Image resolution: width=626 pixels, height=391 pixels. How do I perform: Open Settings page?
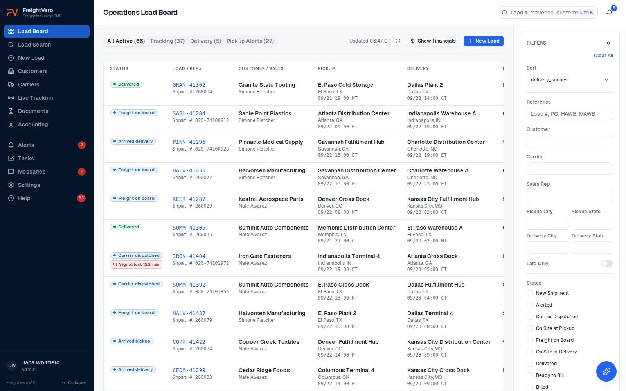coord(47,185)
